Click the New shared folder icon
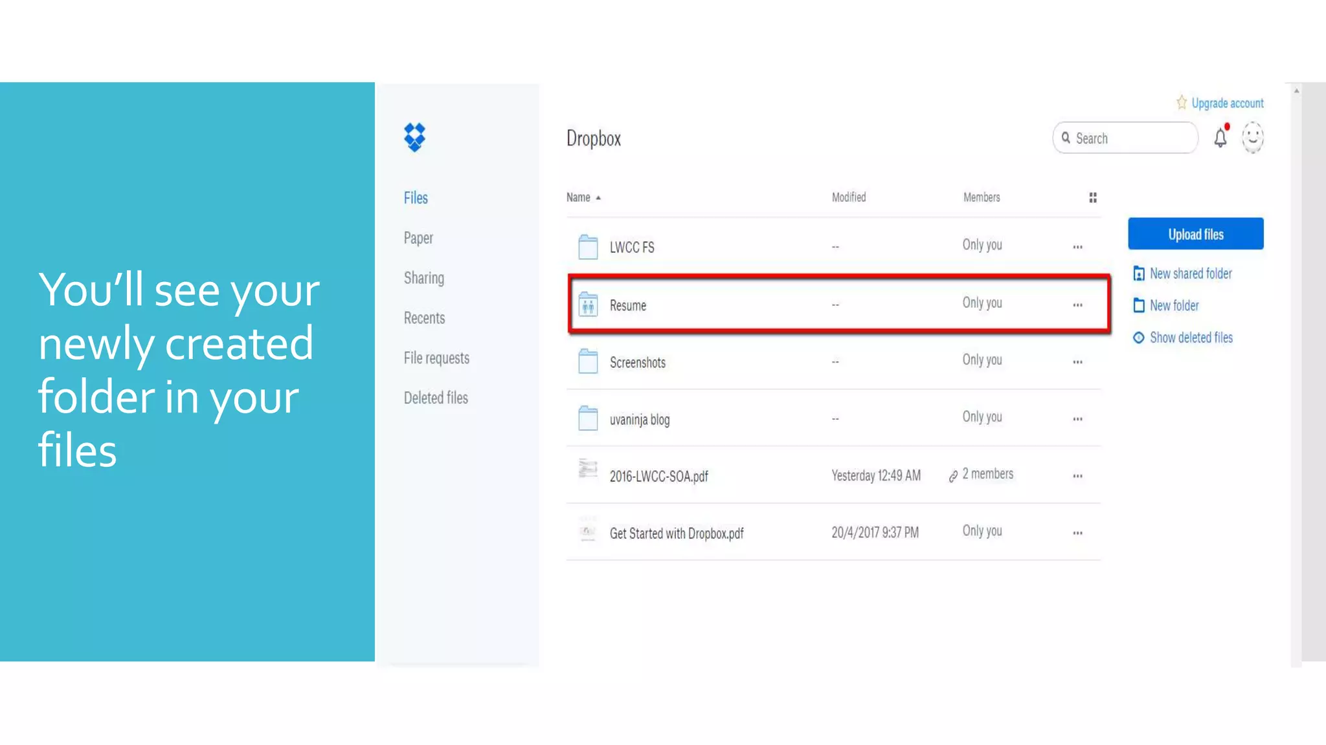Screen dimensions: 1326x745 [1139, 274]
